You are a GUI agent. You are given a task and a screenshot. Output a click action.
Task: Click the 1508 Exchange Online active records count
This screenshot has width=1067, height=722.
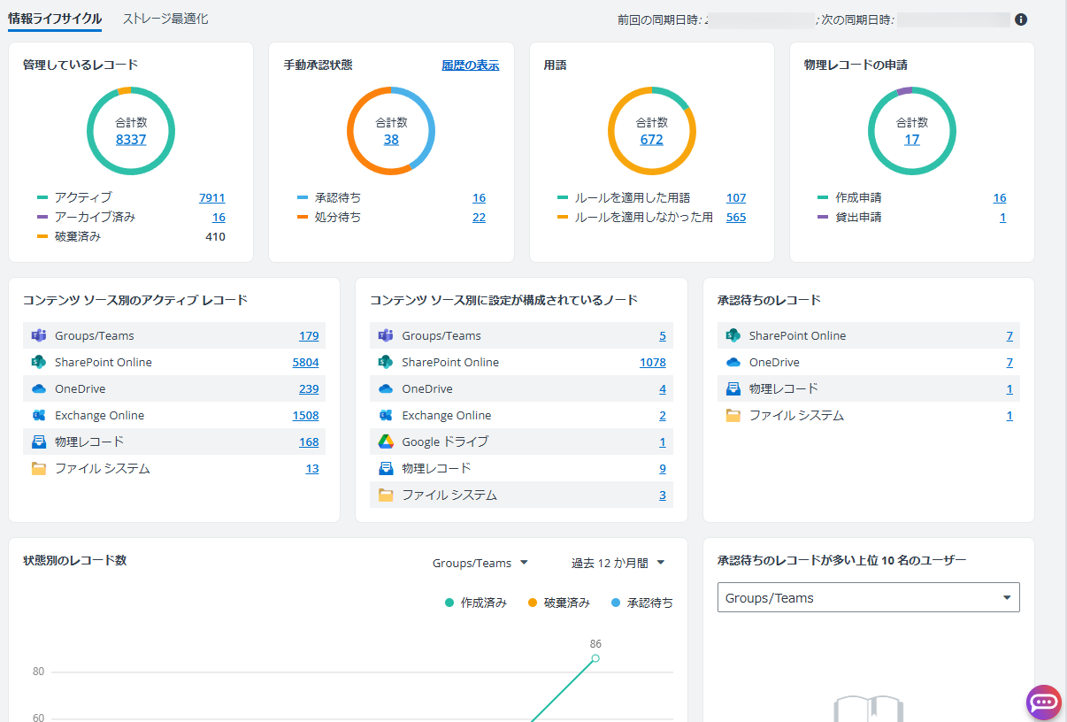(306, 415)
